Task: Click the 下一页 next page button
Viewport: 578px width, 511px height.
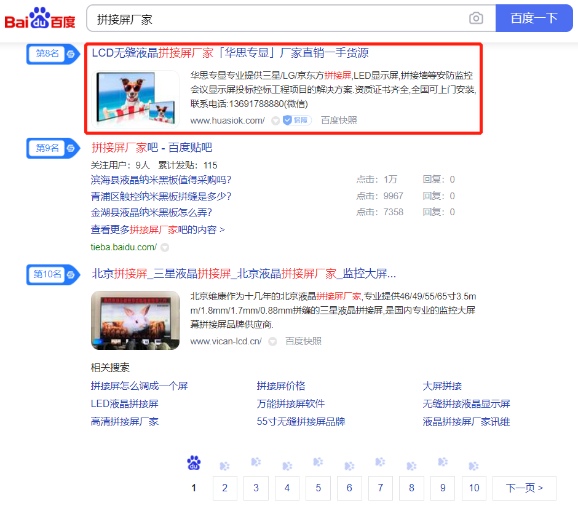Action: [524, 488]
